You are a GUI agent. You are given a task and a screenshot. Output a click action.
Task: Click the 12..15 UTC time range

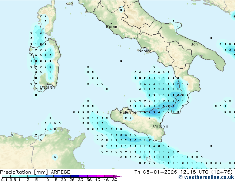pyautogui.click(x=194, y=172)
